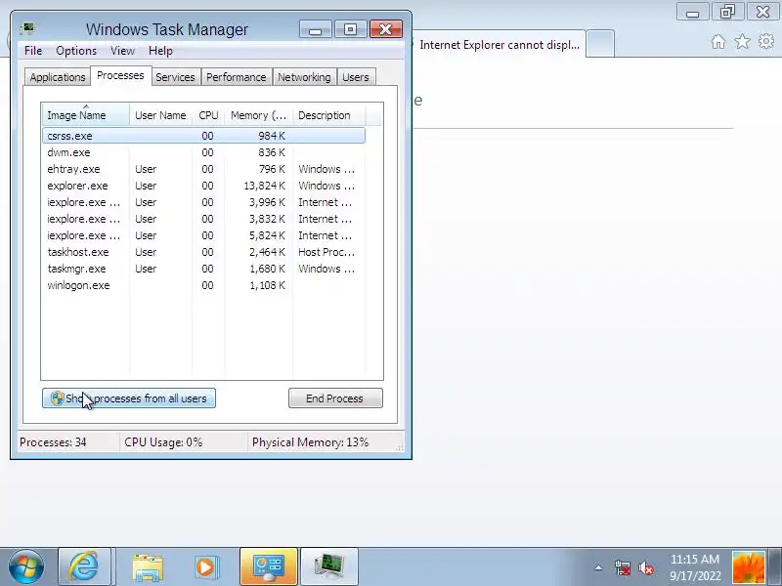Image resolution: width=782 pixels, height=586 pixels.
Task: Minimize the Windows Task Manager window
Action: 315,29
